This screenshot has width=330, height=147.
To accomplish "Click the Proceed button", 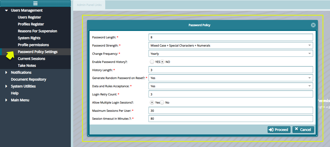I will pyautogui.click(x=279, y=130).
